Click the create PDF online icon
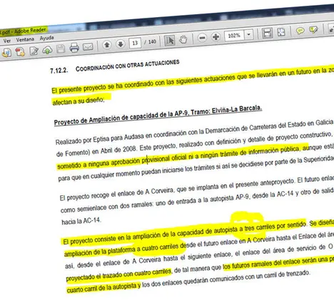 click(20, 51)
